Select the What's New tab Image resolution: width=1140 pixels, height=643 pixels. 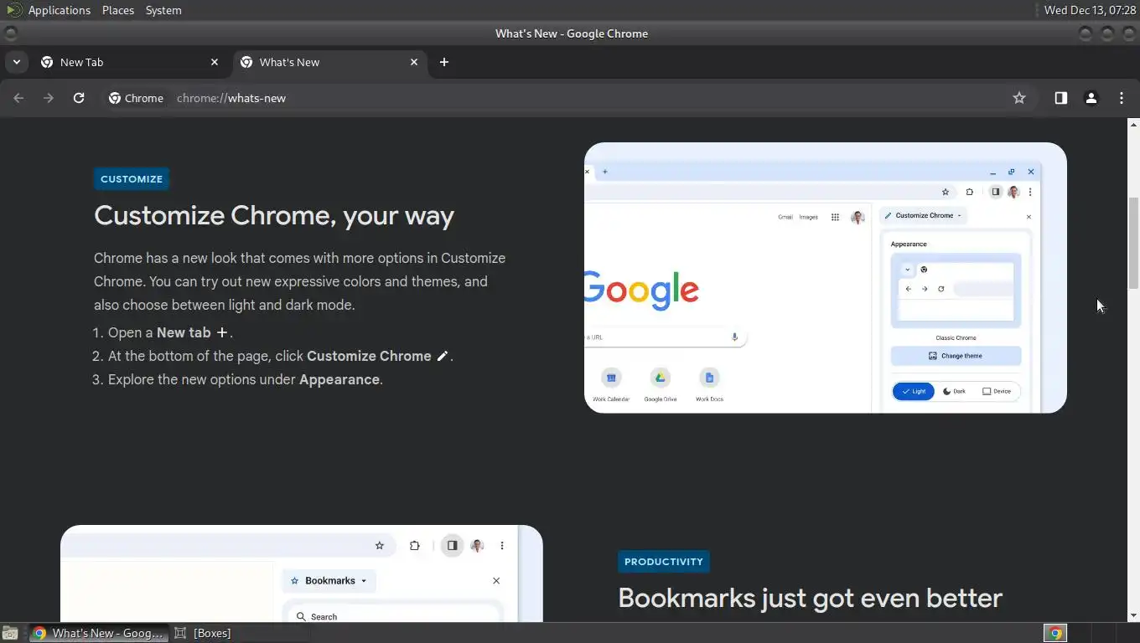pos(329,62)
